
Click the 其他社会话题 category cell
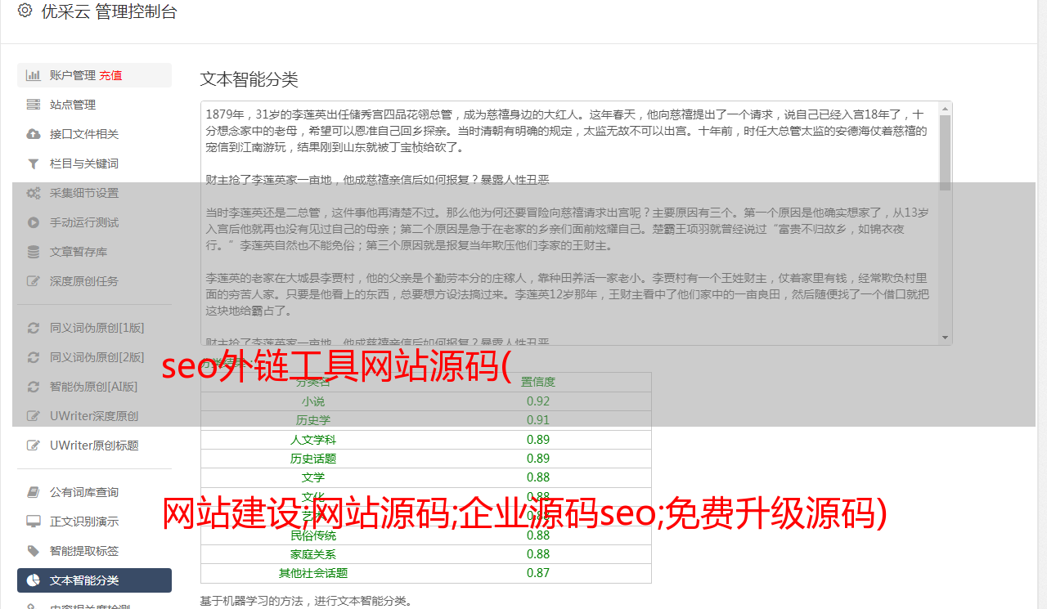click(x=313, y=573)
